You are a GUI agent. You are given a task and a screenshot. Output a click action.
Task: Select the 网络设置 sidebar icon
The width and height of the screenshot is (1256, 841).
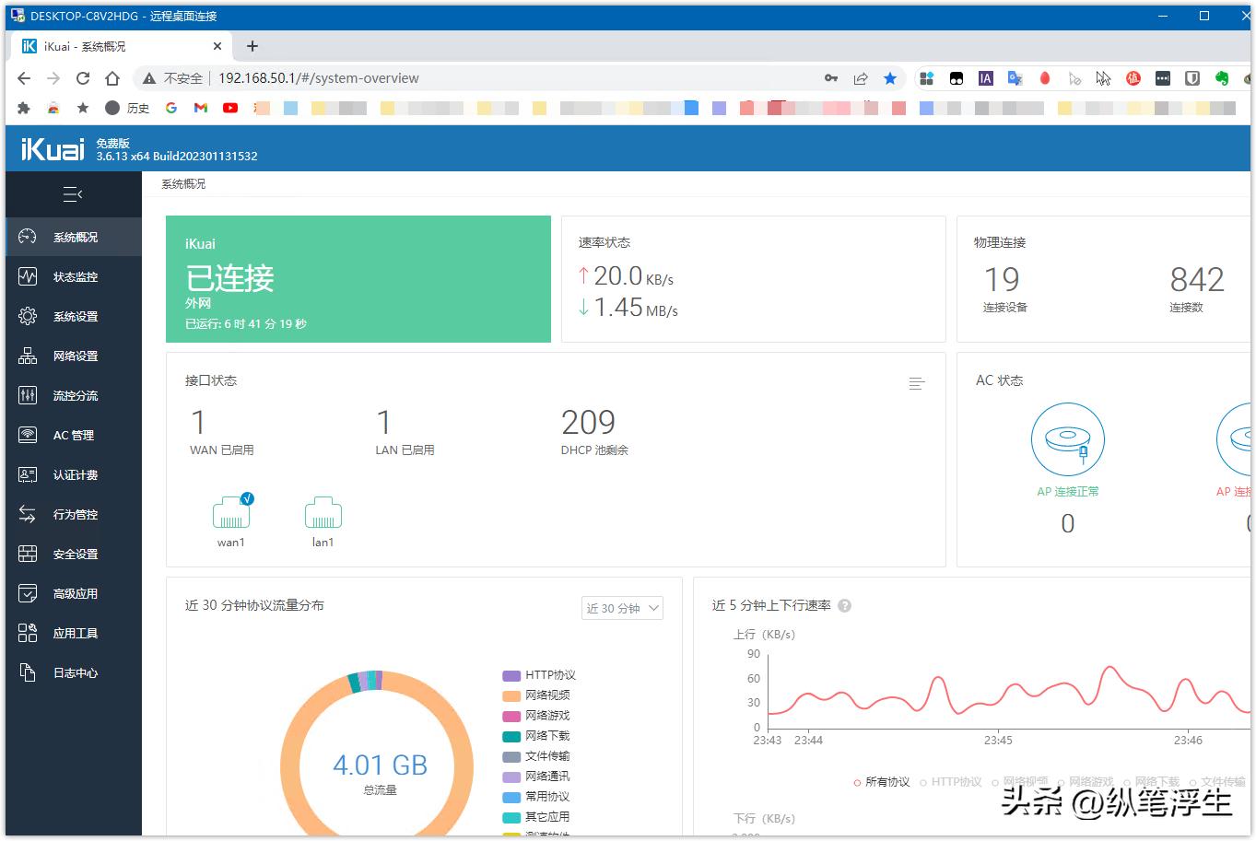pyautogui.click(x=74, y=356)
